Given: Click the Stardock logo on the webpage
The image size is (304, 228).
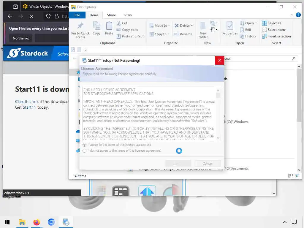Looking at the screenshot, I should click(27, 53).
